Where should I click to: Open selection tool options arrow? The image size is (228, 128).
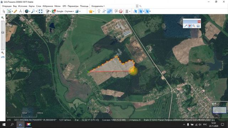coord(12,11)
